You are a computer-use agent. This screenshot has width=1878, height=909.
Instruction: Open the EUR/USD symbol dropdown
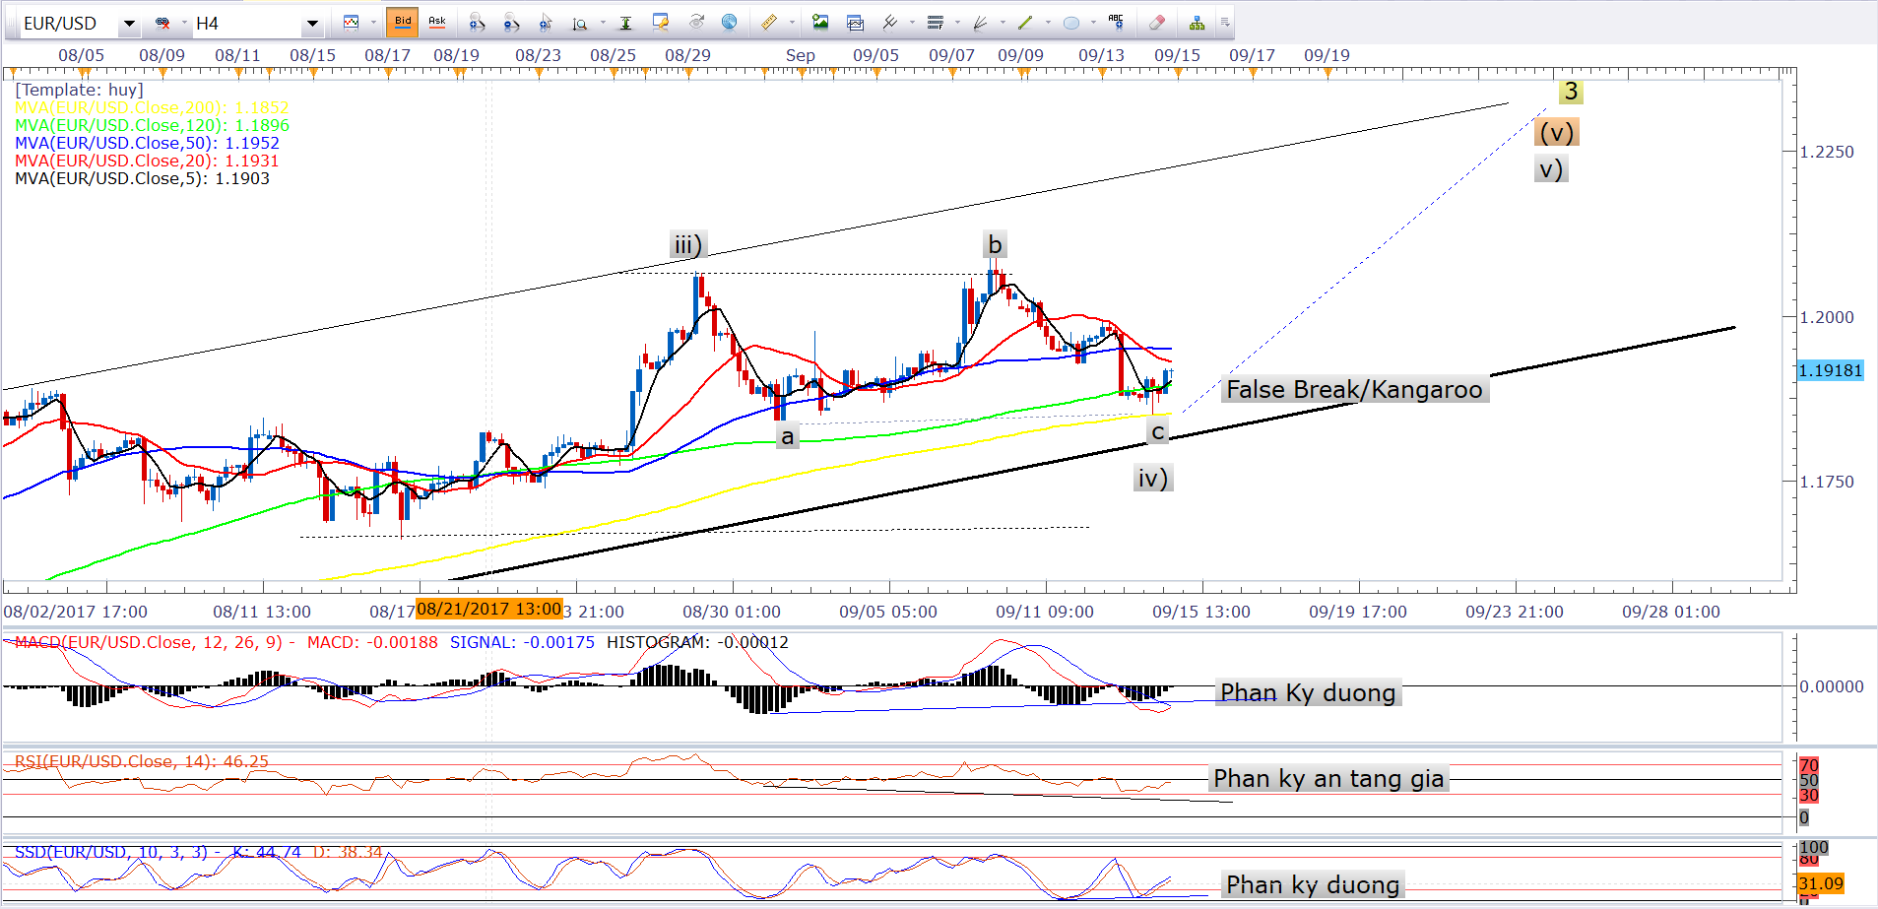coord(129,24)
